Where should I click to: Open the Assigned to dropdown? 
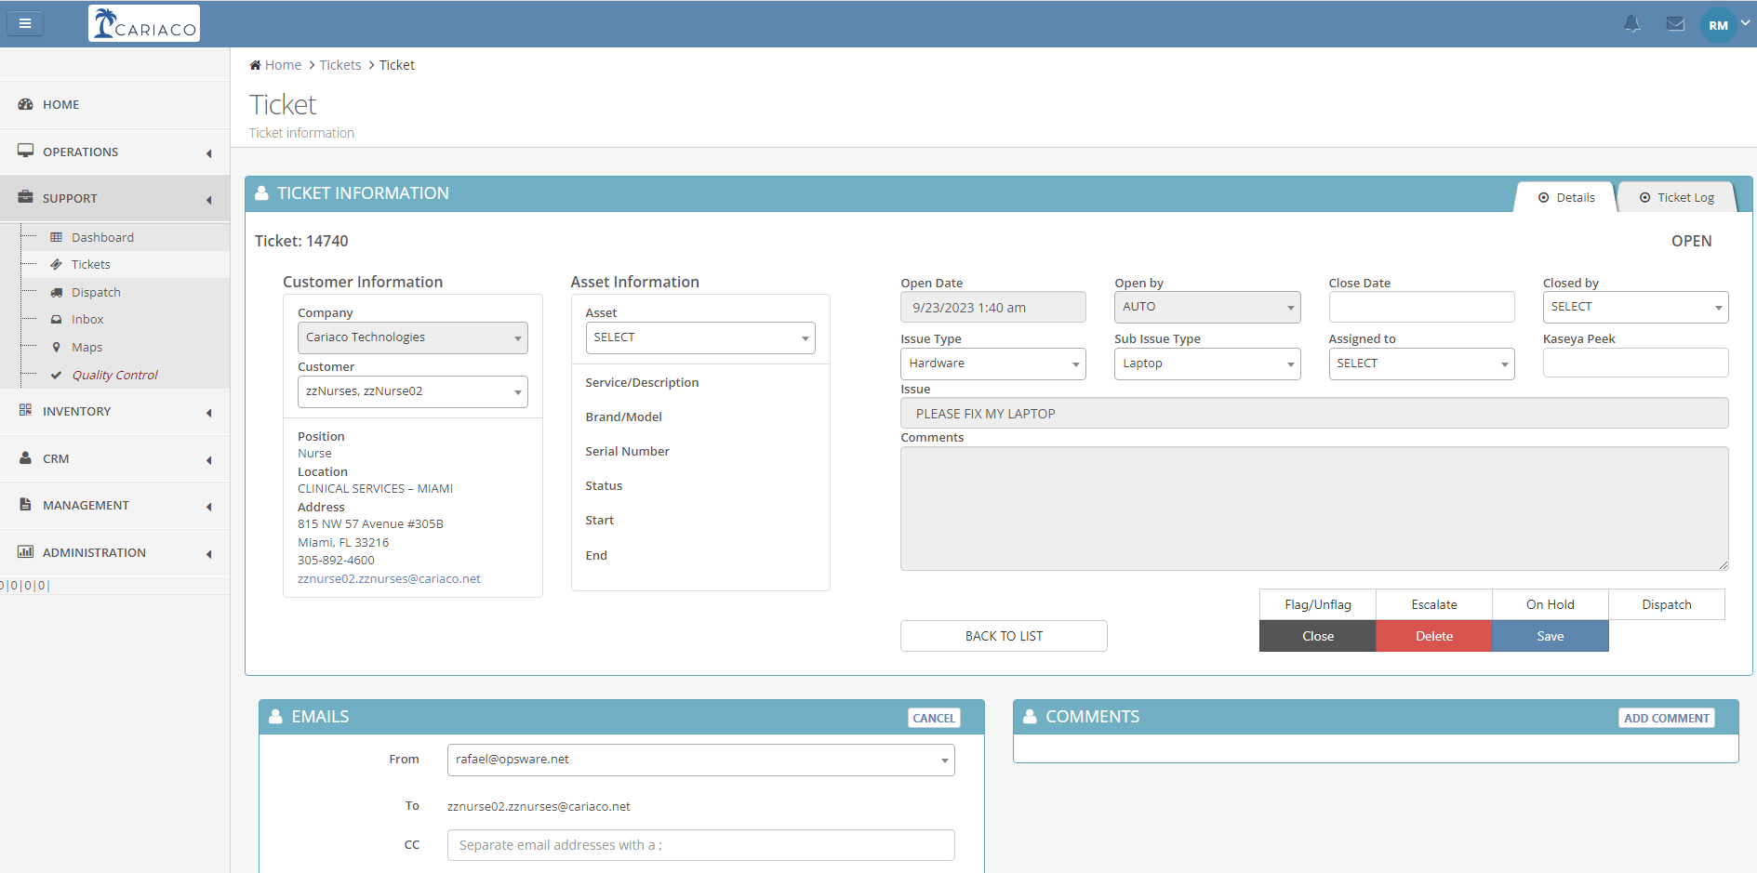point(1420,364)
